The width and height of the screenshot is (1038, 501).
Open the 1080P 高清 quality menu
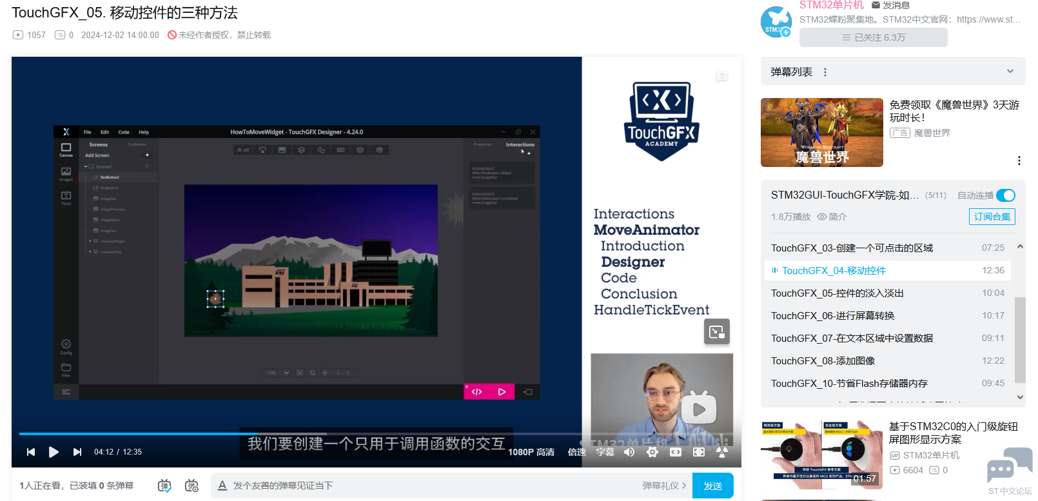point(531,452)
